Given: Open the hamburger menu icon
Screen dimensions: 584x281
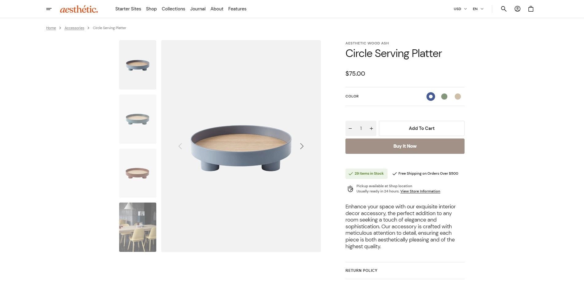Looking at the screenshot, I should 49,9.
